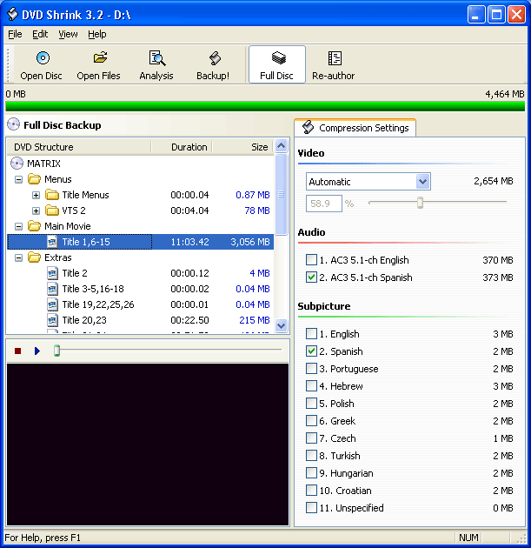The width and height of the screenshot is (531, 548).
Task: Click the Menus folder icon
Action: pyautogui.click(x=34, y=179)
